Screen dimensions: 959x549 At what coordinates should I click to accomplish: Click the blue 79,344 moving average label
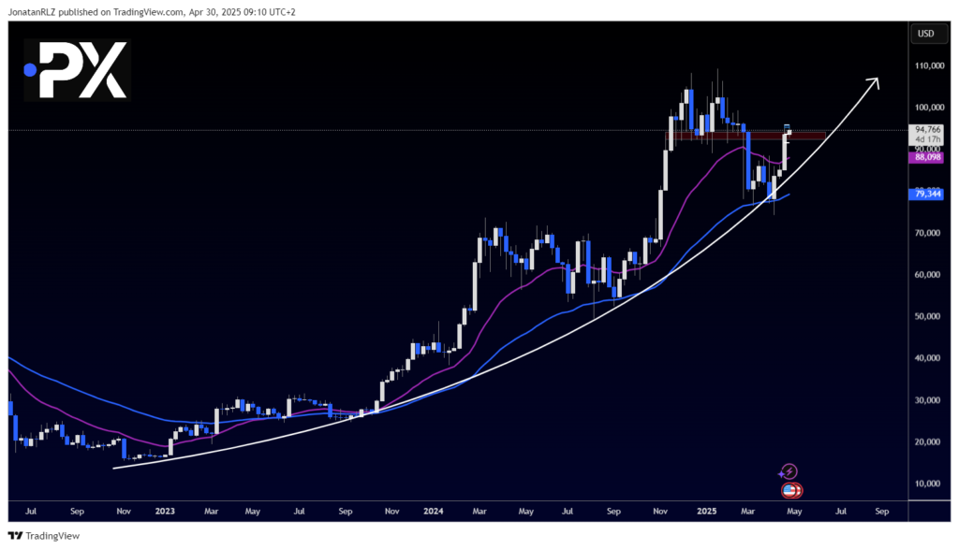tap(927, 195)
